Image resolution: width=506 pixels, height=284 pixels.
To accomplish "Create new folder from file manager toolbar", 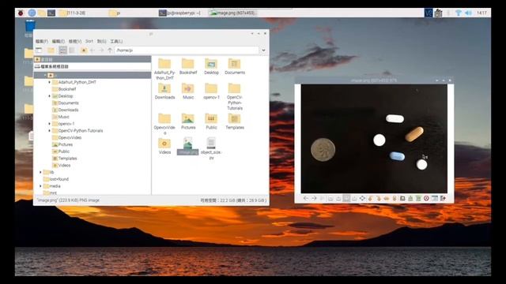I will [x=51, y=50].
